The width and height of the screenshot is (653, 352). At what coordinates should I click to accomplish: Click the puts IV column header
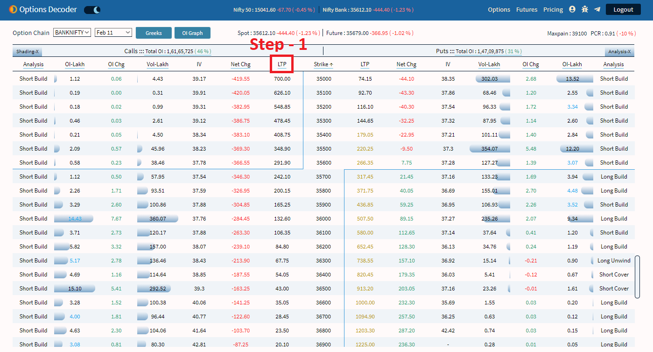(x=448, y=64)
